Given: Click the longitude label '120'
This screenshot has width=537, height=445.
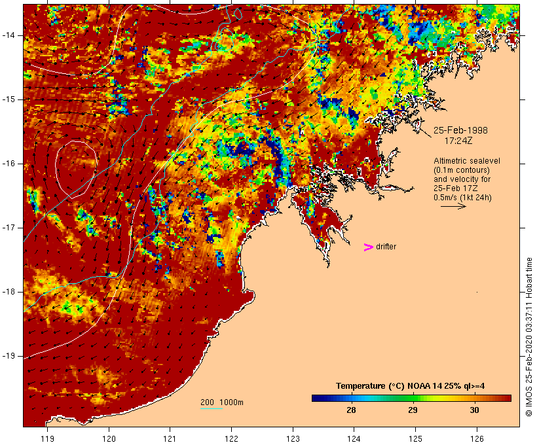Looking at the screenshot, I should click(x=109, y=438).
